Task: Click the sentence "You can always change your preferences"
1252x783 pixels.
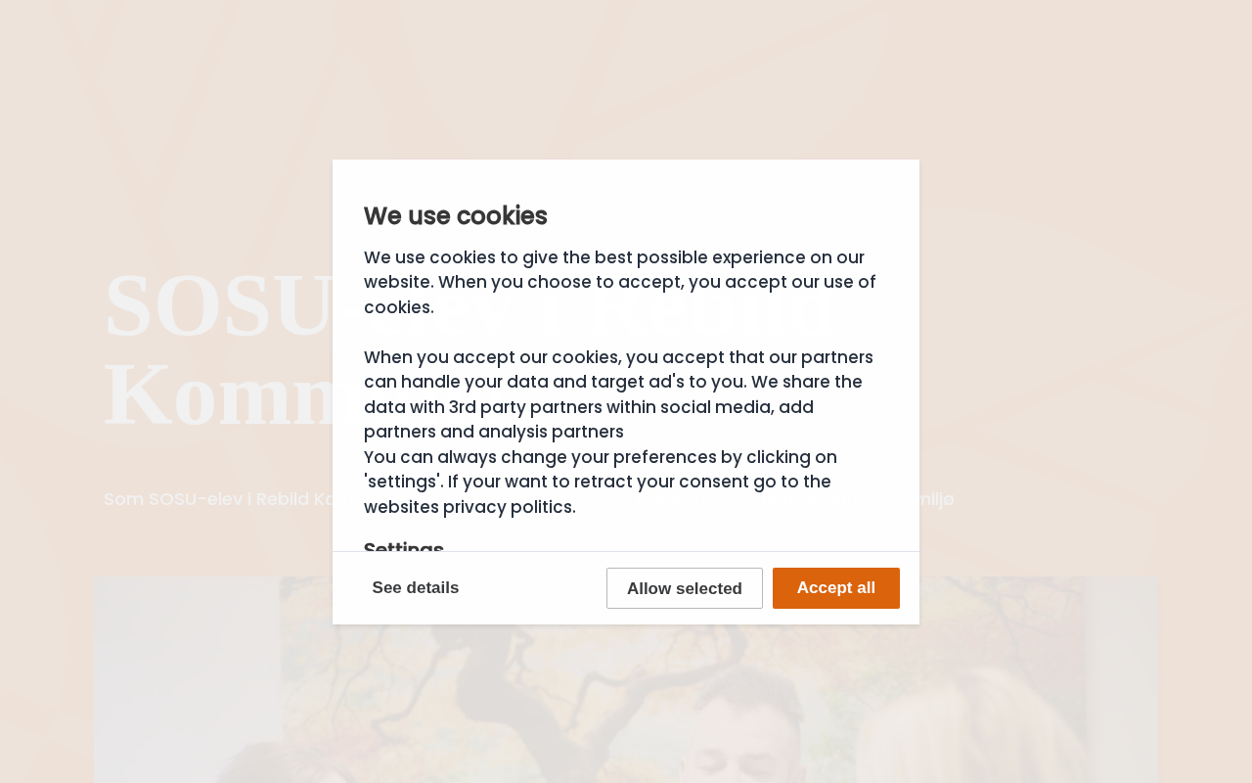Action: click(x=600, y=457)
